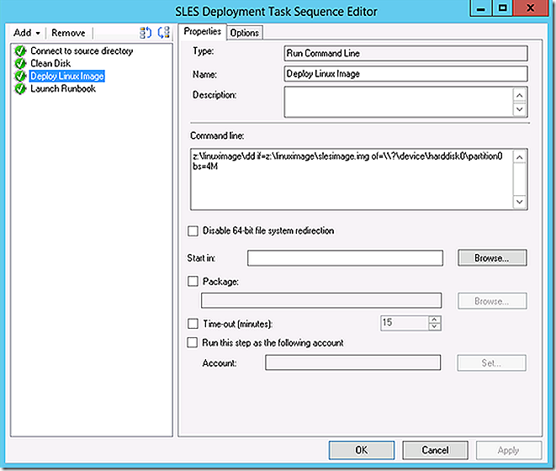This screenshot has height=471, width=556.
Task: Minimize the Task Sequence Editor window
Action: pyautogui.click(x=481, y=8)
